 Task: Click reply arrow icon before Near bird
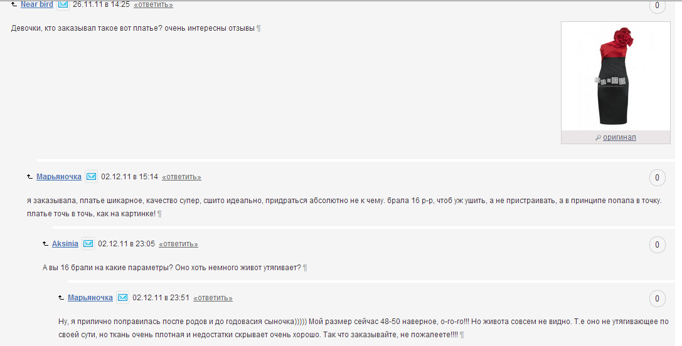14,5
